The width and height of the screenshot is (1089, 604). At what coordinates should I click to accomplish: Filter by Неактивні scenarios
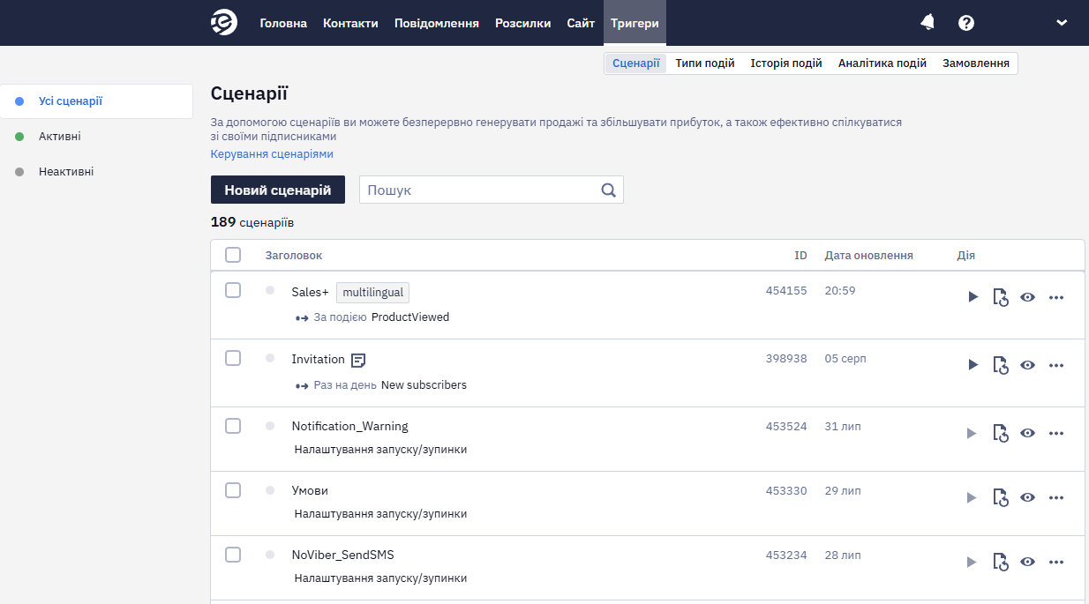66,172
